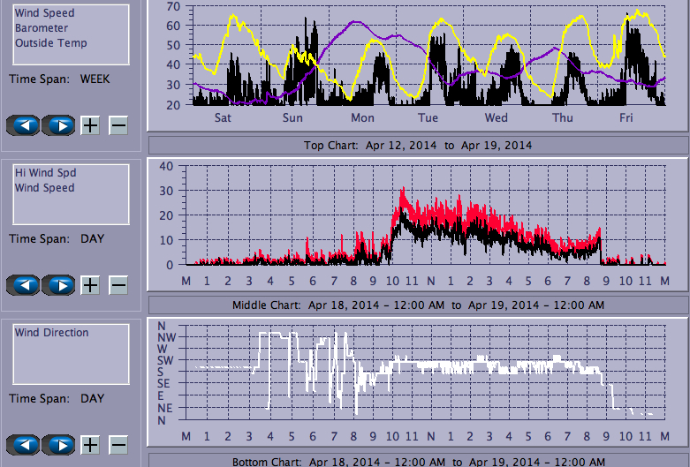Viewport: 690px width, 467px height.
Task: Click the Top Chart date range caption bar
Action: 418,145
